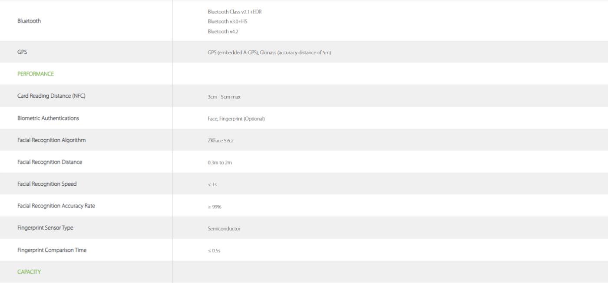This screenshot has height=283, width=608.
Task: Click the Facial Recognition Accuracy Rate label
Action: [x=56, y=206]
